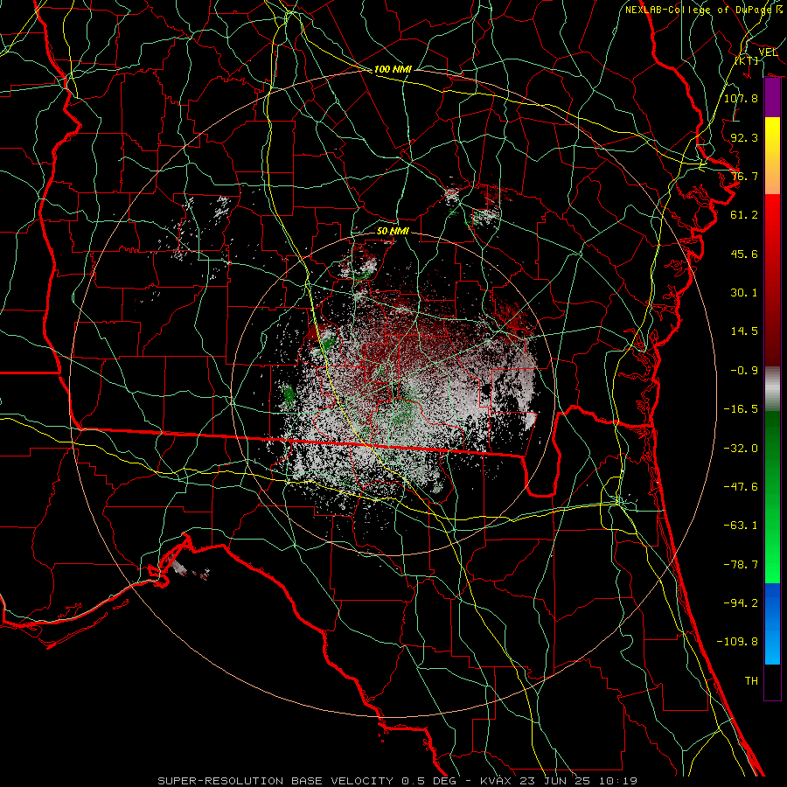Click the 61.2 velocity scale value
Screen dimensions: 787x787
click(x=744, y=215)
